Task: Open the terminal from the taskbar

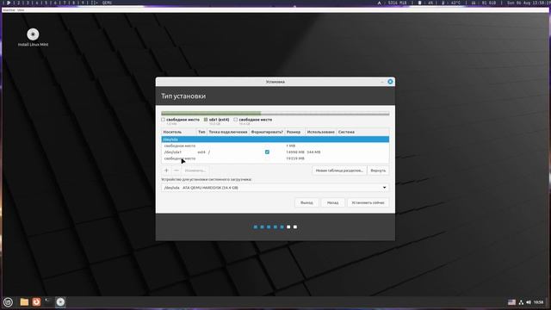Action: tap(48, 302)
